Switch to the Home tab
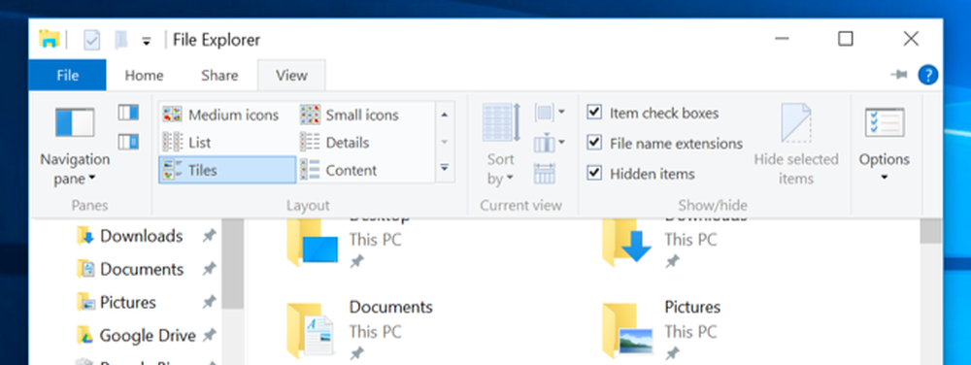 tap(144, 76)
